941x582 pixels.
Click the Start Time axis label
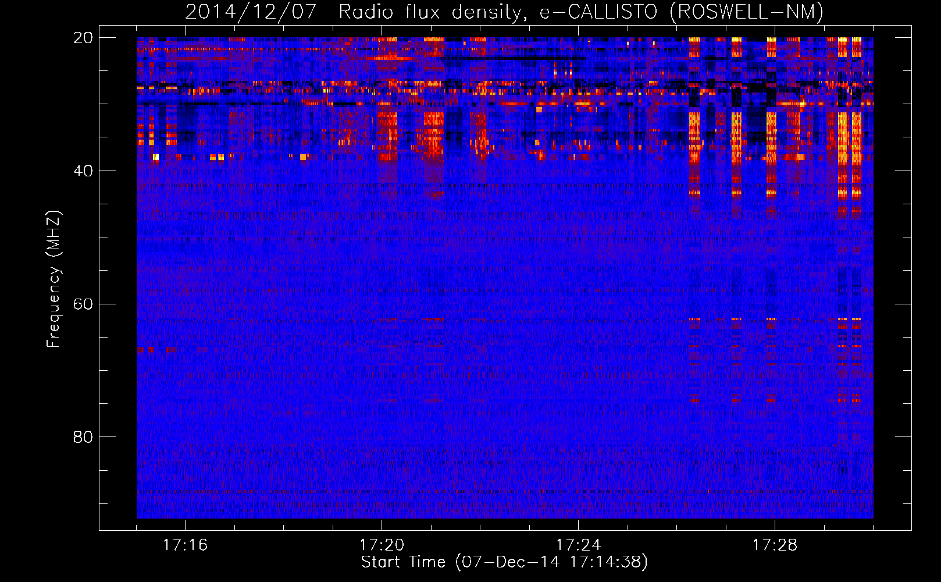504,562
